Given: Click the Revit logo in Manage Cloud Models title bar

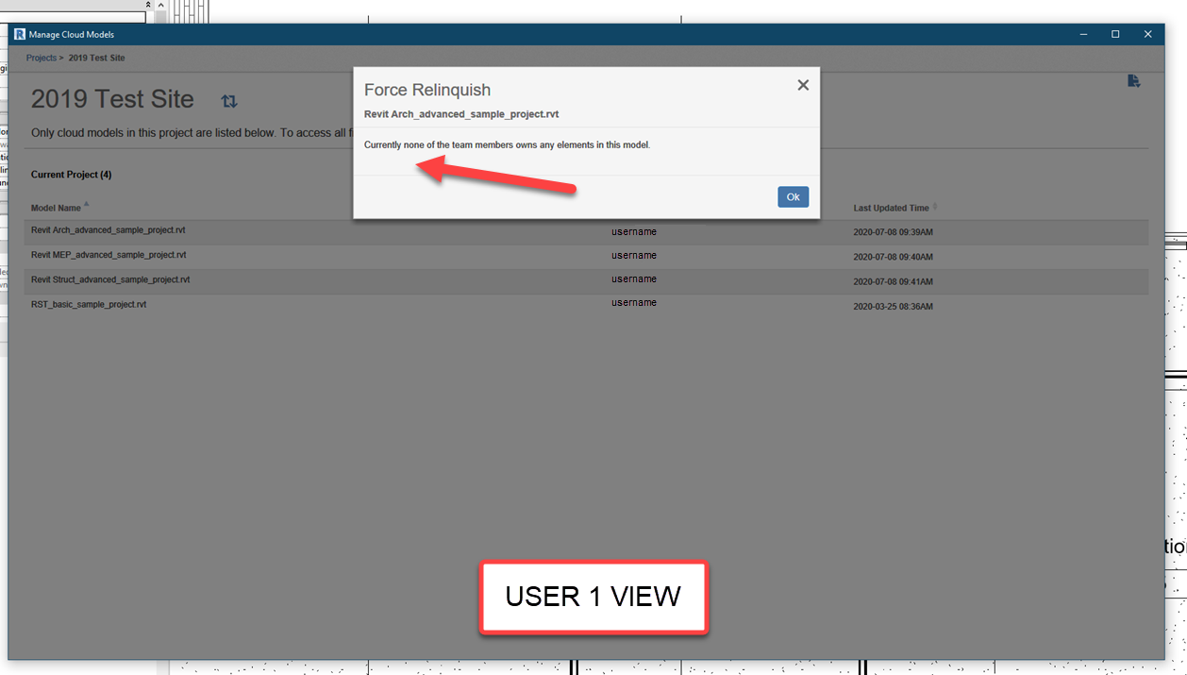Looking at the screenshot, I should 20,35.
